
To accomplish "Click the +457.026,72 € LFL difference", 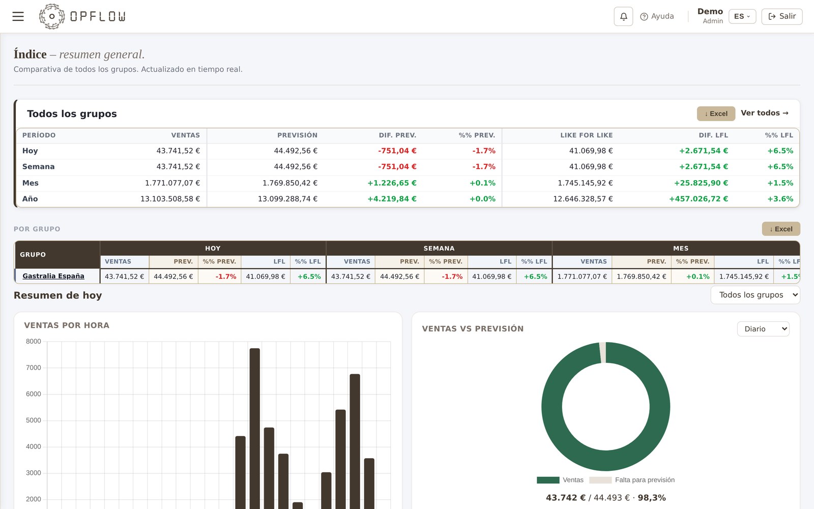I will pos(699,199).
